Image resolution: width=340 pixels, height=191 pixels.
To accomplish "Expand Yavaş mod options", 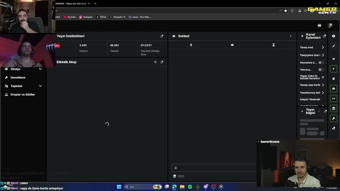I will pos(312,47).
